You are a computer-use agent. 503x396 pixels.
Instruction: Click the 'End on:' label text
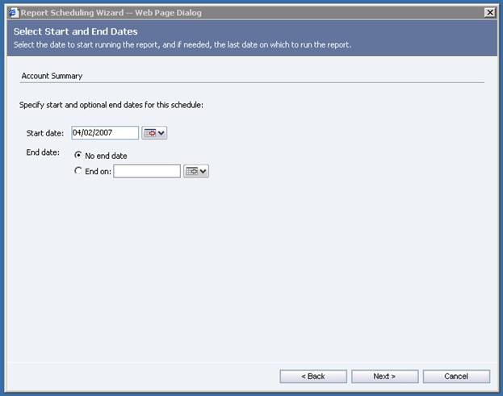98,171
